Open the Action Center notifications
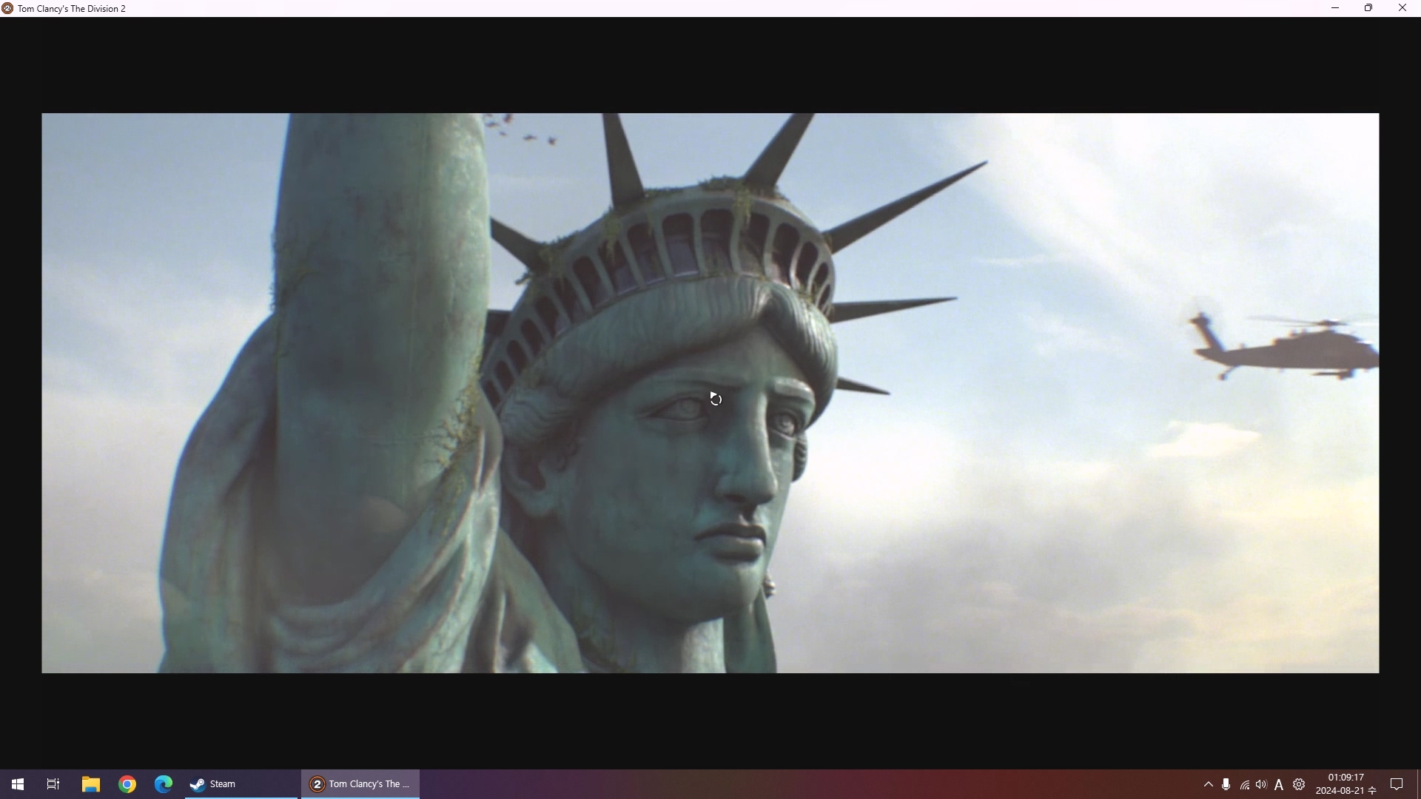This screenshot has height=799, width=1421. [1397, 784]
